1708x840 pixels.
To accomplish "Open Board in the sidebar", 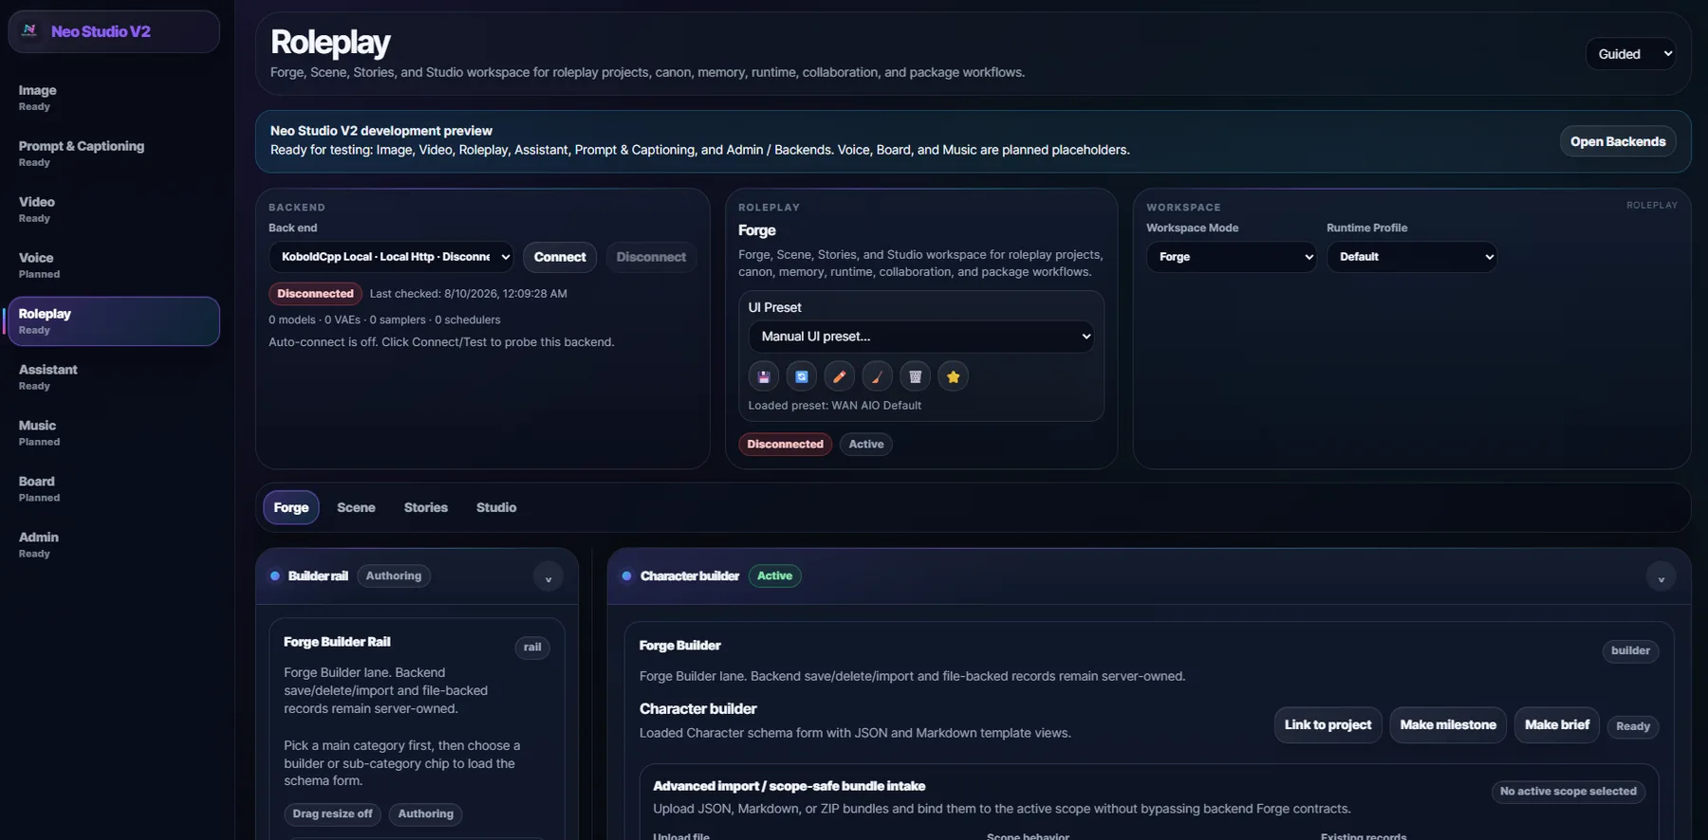I will point(114,489).
